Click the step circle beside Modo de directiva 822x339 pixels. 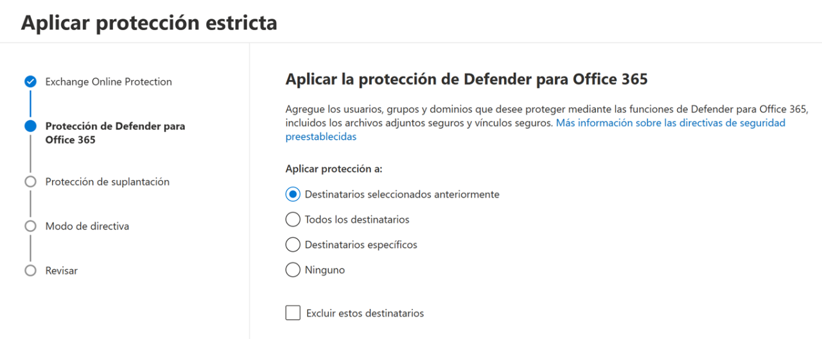point(30,226)
